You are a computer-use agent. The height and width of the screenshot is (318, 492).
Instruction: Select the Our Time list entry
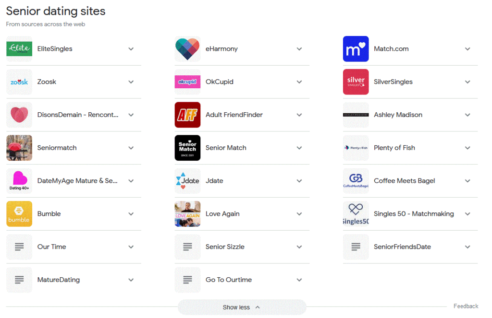(52, 247)
